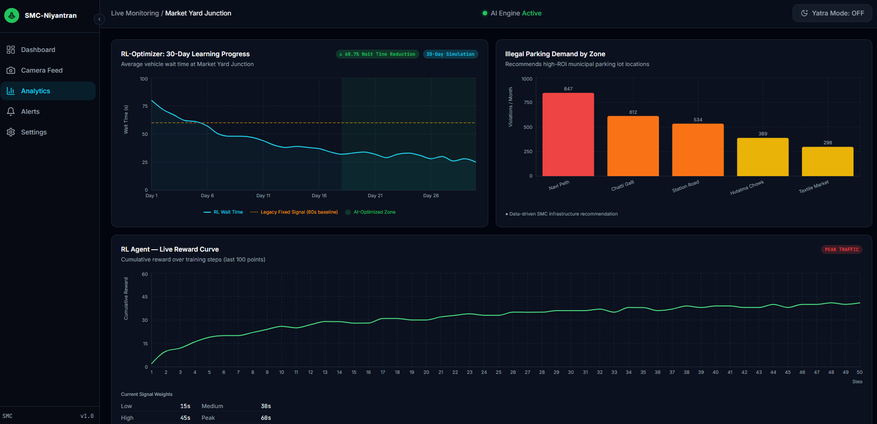Click the green AI Engine status dot
This screenshot has height=424, width=877.
[x=485, y=13]
